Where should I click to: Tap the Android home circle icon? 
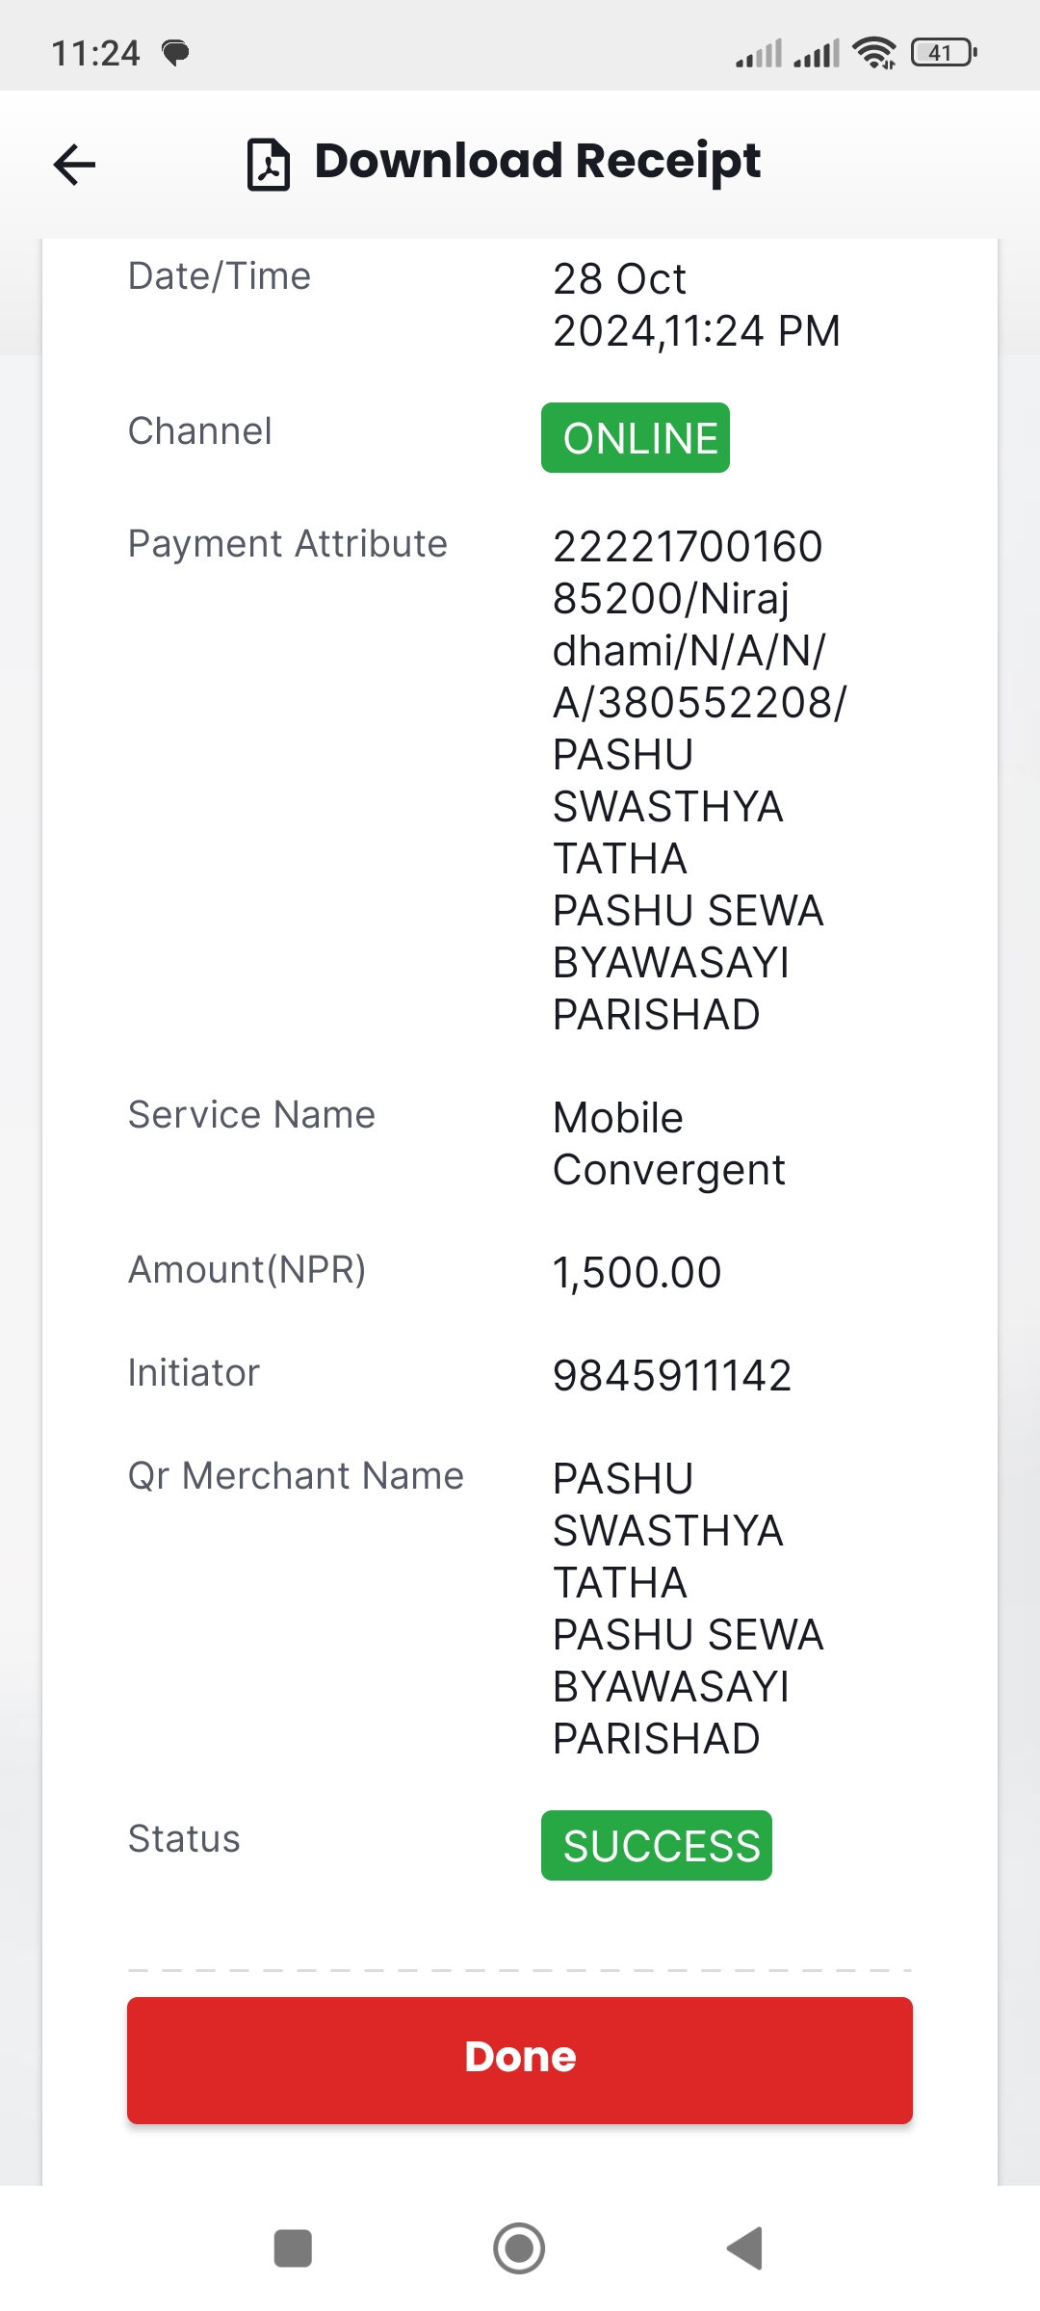click(519, 2248)
